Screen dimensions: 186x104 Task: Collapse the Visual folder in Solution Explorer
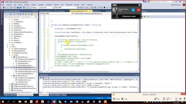[8, 47]
